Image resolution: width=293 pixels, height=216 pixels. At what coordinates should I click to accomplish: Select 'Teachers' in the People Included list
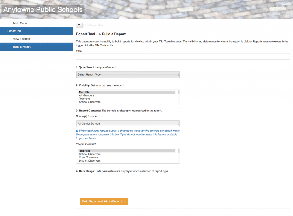(100, 151)
